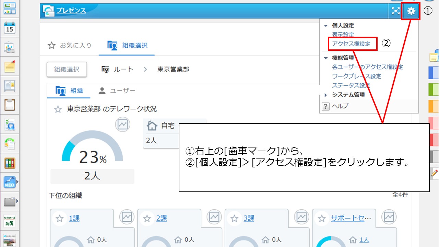This screenshot has width=439, height=247.
Task: Favorite the 東京営業部 telework status
Action: point(58,109)
